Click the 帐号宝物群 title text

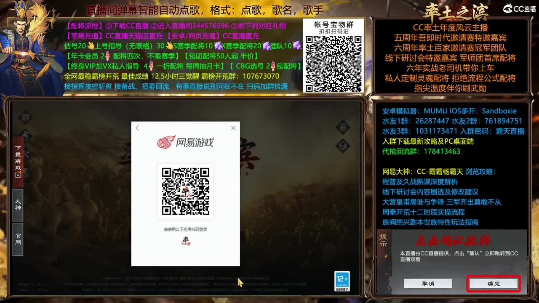click(x=334, y=25)
